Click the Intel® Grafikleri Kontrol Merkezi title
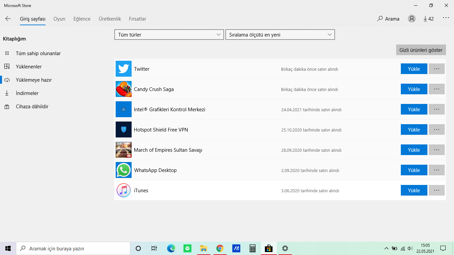454x255 pixels. click(x=170, y=110)
